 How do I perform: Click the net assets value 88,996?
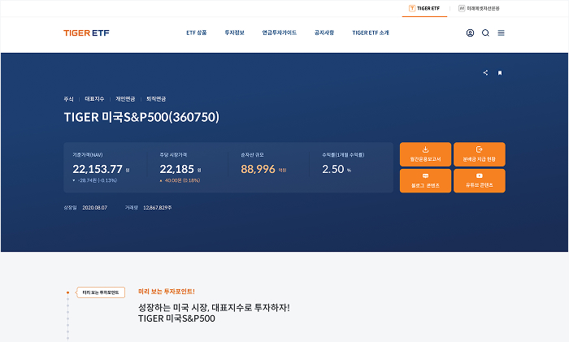(x=258, y=169)
